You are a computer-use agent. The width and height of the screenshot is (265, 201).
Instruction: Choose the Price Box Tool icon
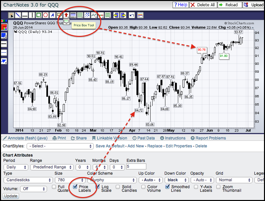[66, 22]
